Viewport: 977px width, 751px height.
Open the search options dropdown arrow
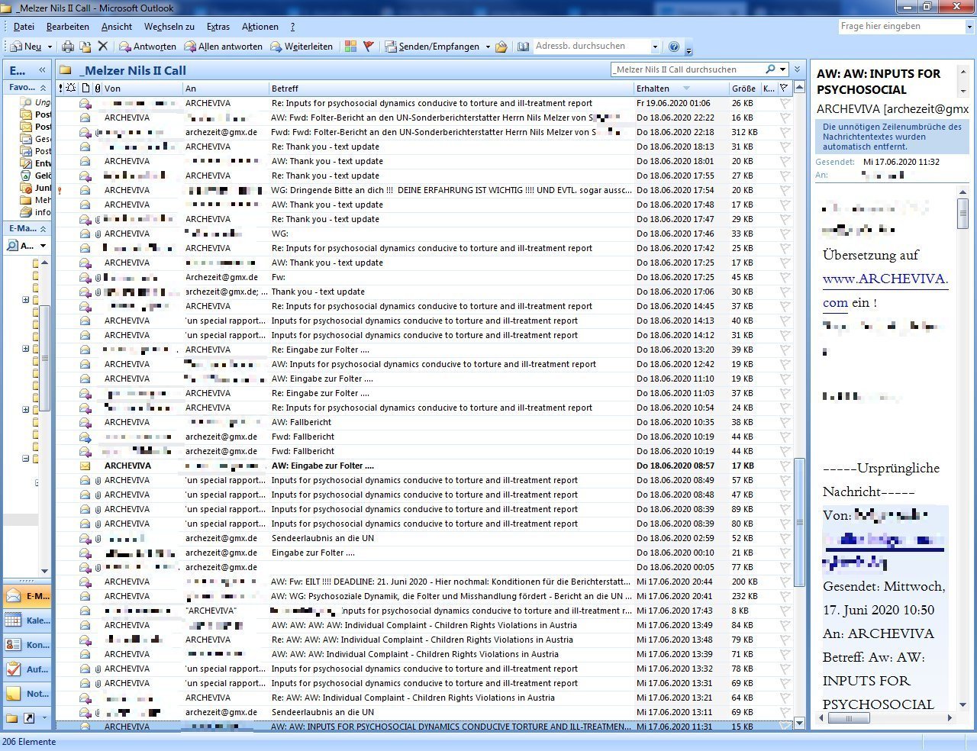(x=782, y=69)
